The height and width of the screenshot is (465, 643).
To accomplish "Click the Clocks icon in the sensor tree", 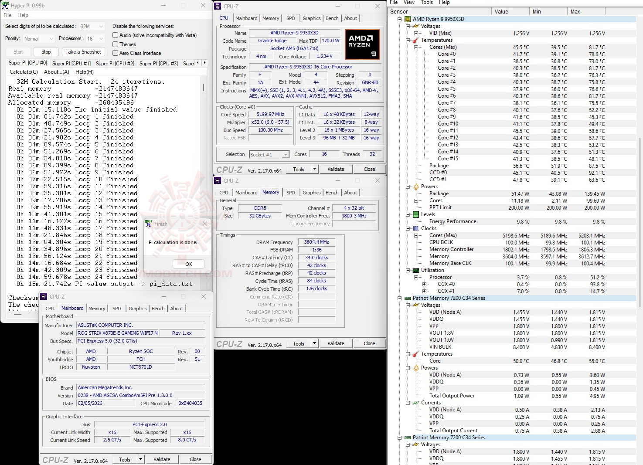I will point(416,228).
